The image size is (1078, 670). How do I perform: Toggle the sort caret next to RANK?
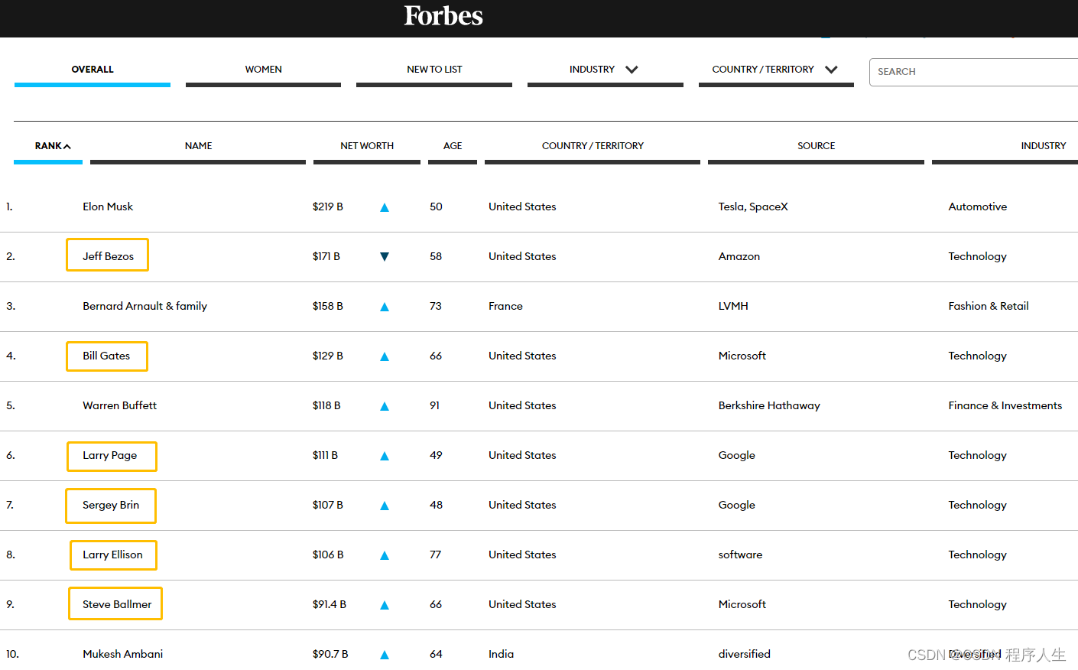coord(67,146)
